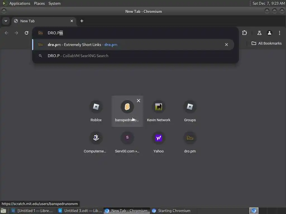This screenshot has height=214, width=286.
Task: Go back to previous page
Action: [x=6, y=33]
